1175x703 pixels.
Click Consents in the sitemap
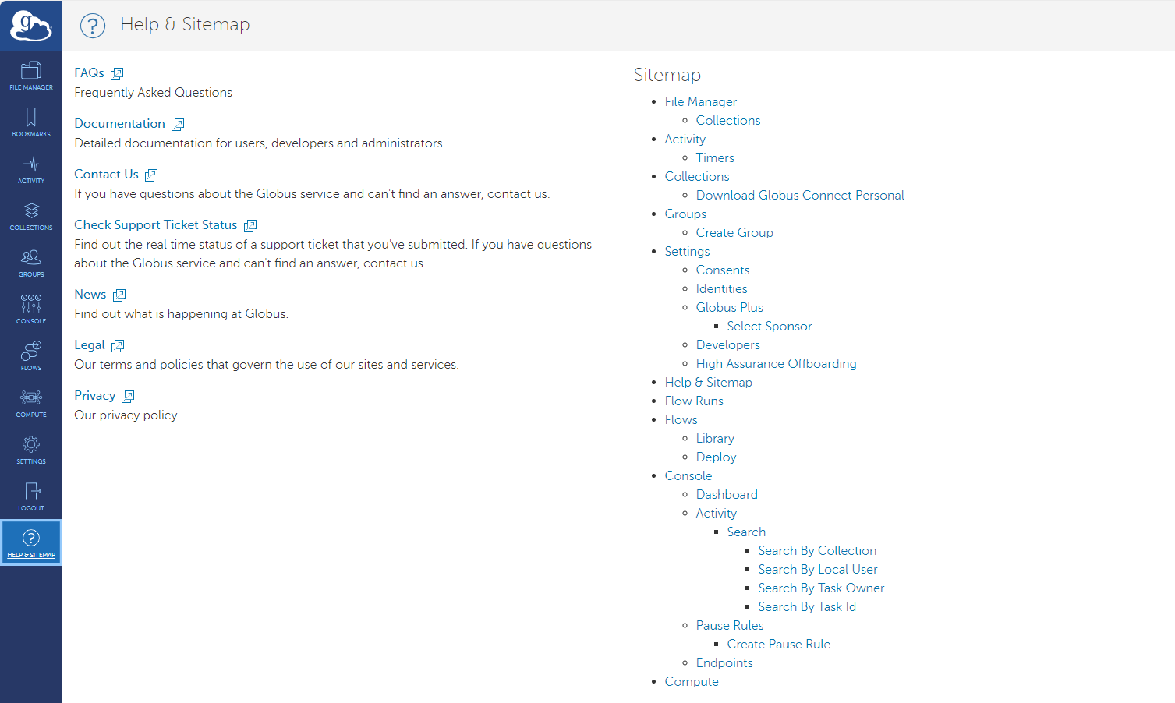722,270
